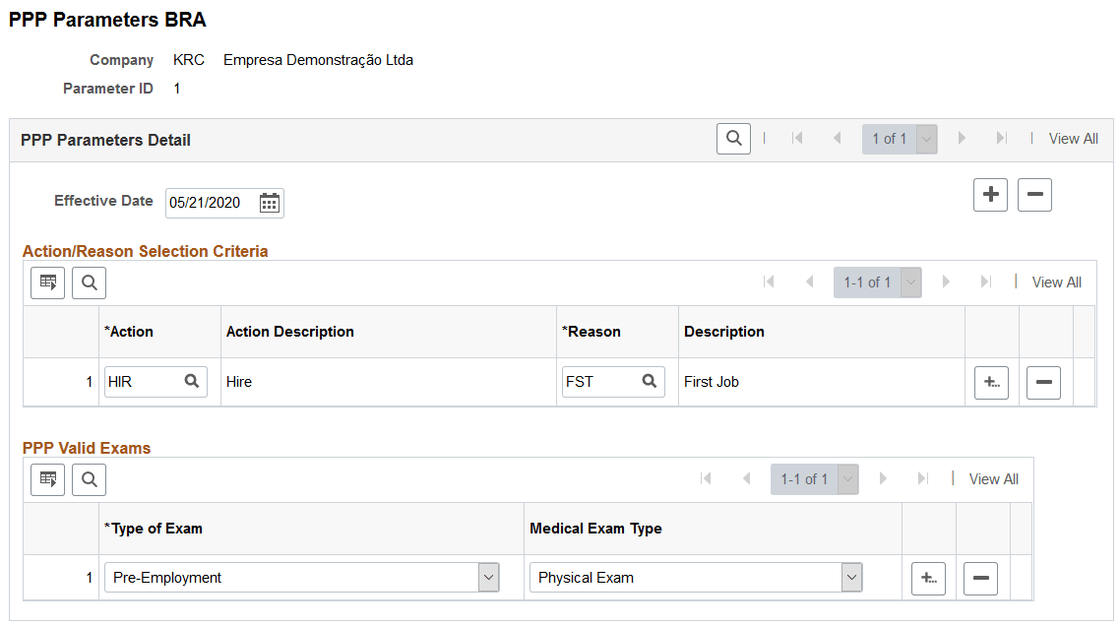1120x626 pixels.
Task: Open the Action lookup next to HIR
Action: click(x=193, y=383)
